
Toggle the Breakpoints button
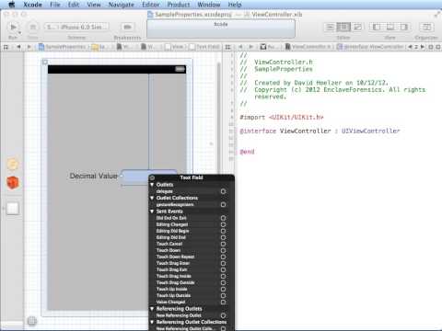[x=127, y=27]
